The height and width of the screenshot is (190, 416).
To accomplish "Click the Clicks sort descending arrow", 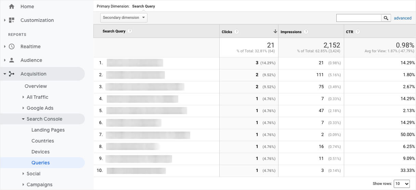I will [x=275, y=31].
